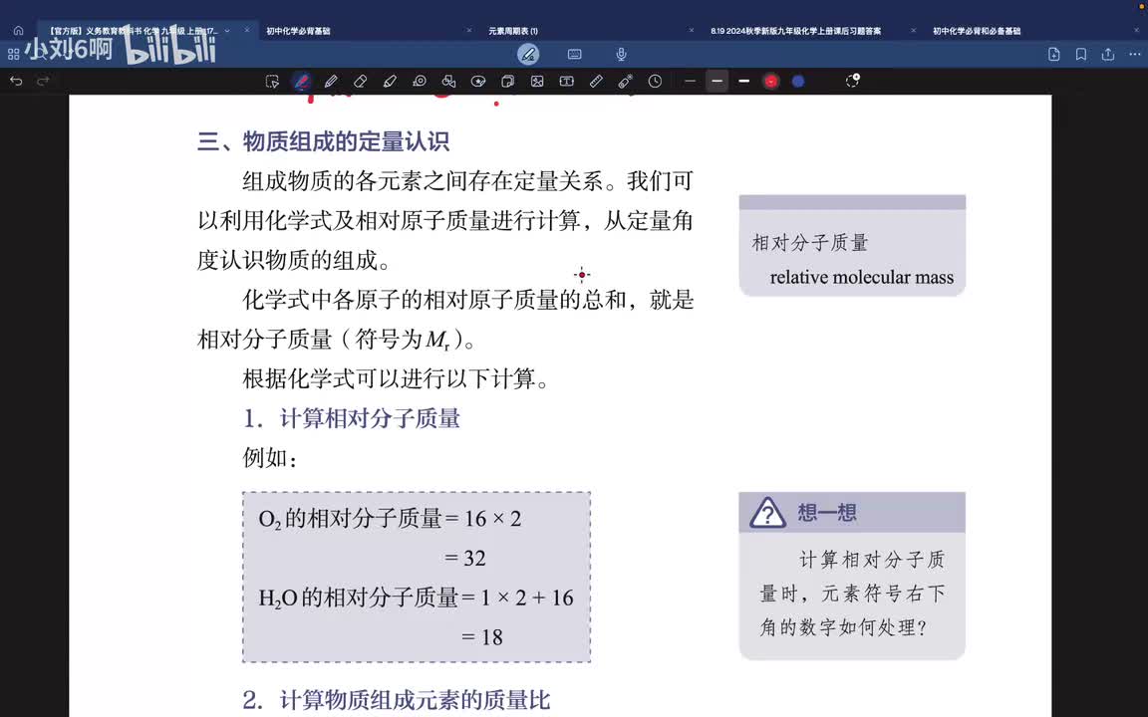Viewport: 1148px width, 717px height.
Task: Close the 元素周期表 (1) tab
Action: click(x=692, y=30)
